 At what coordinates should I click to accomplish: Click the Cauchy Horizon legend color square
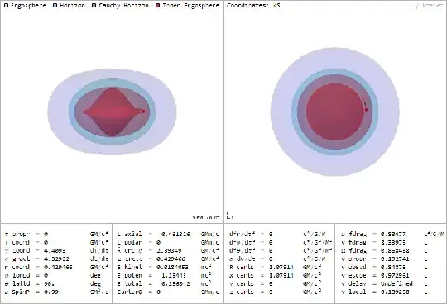pyautogui.click(x=94, y=6)
